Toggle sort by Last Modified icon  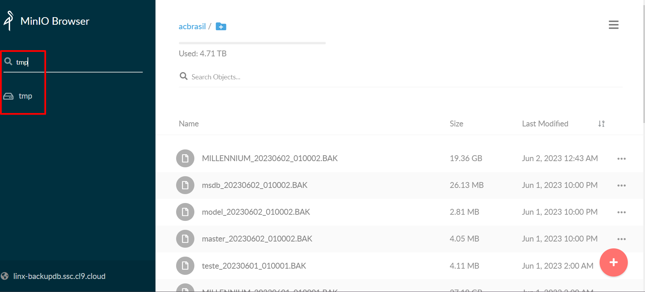[601, 124]
